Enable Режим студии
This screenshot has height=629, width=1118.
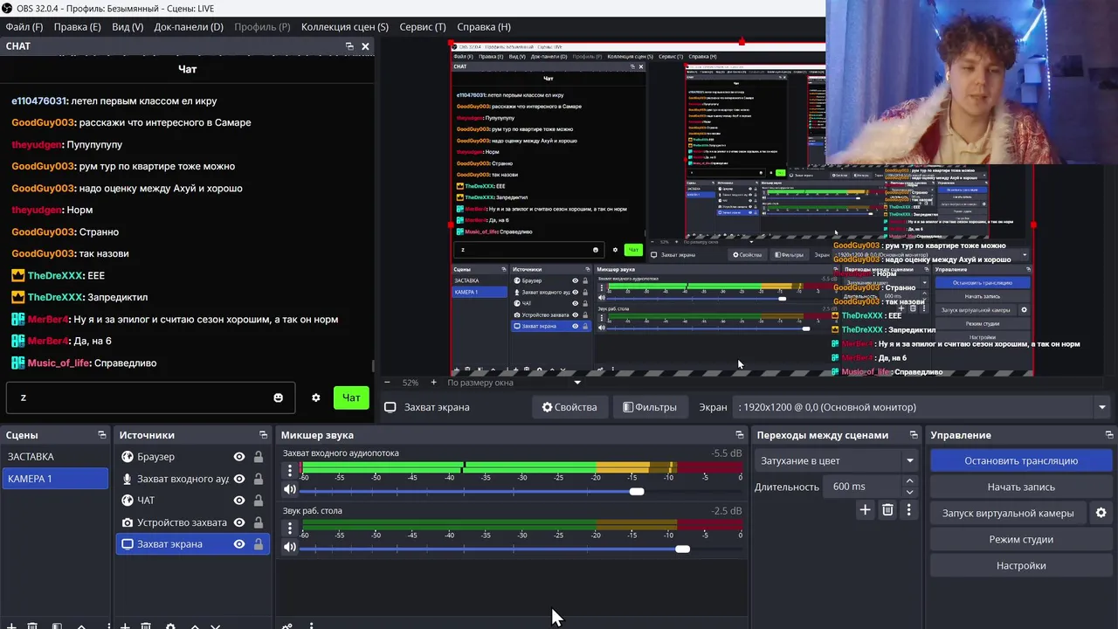tap(1021, 539)
